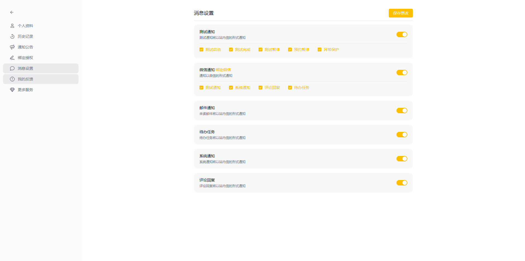The height and width of the screenshot is (261, 525).
Task: Uncheck the 测试完成 checkbox
Action: point(231,50)
